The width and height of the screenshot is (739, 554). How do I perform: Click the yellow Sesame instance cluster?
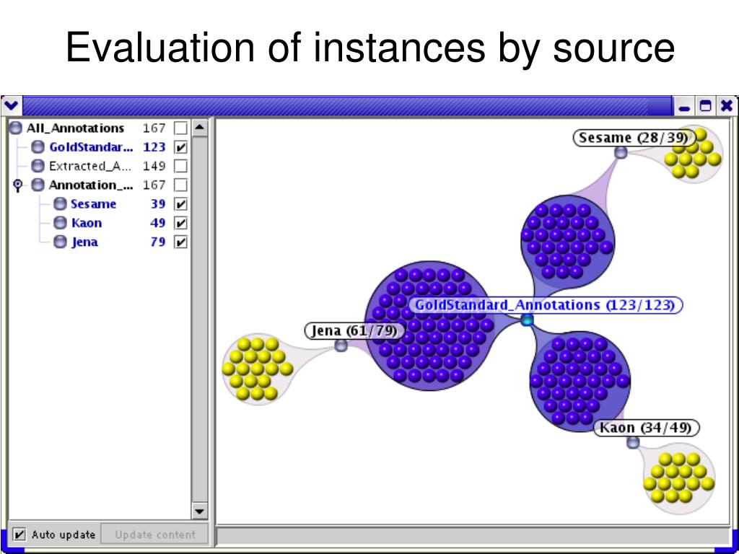[692, 153]
